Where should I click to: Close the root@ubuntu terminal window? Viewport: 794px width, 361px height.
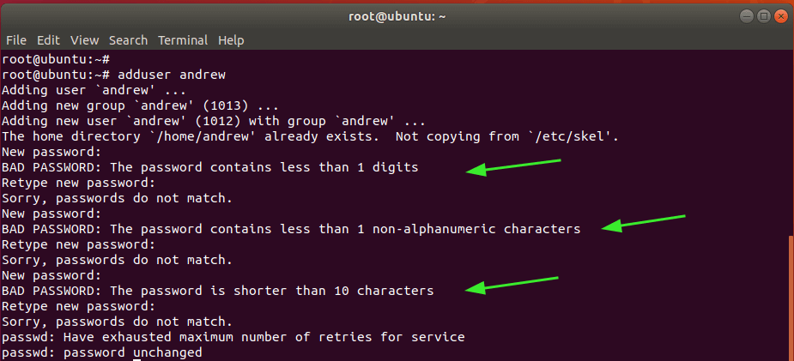pos(779,15)
